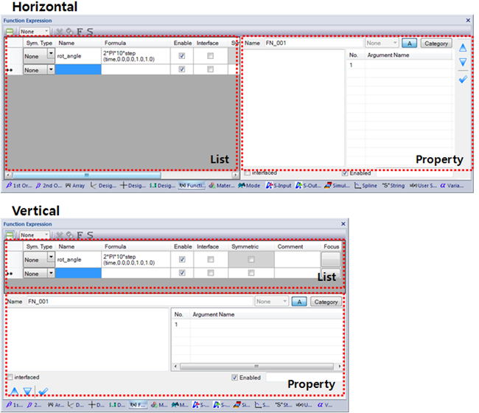Click the tag icon in Horizontal toolbar
The width and height of the screenshot is (479, 413).
(x=70, y=32)
